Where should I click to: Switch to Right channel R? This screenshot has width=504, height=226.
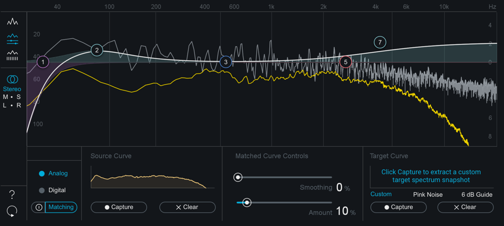(x=19, y=105)
